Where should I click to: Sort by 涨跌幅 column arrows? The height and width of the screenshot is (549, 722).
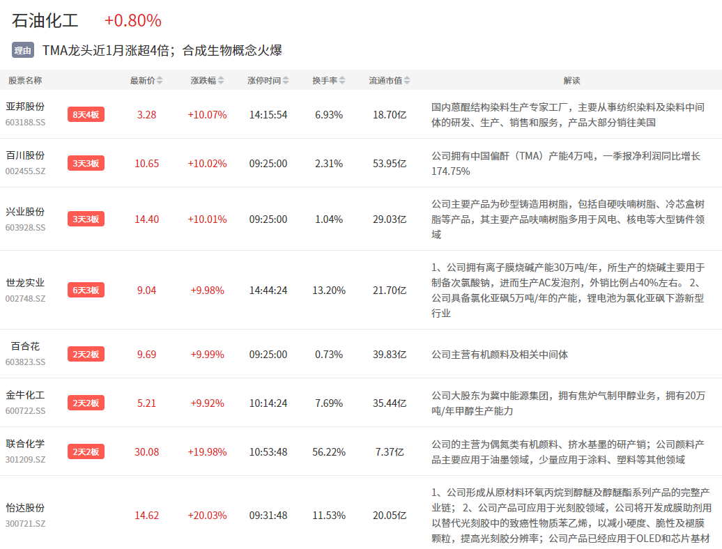pos(221,81)
